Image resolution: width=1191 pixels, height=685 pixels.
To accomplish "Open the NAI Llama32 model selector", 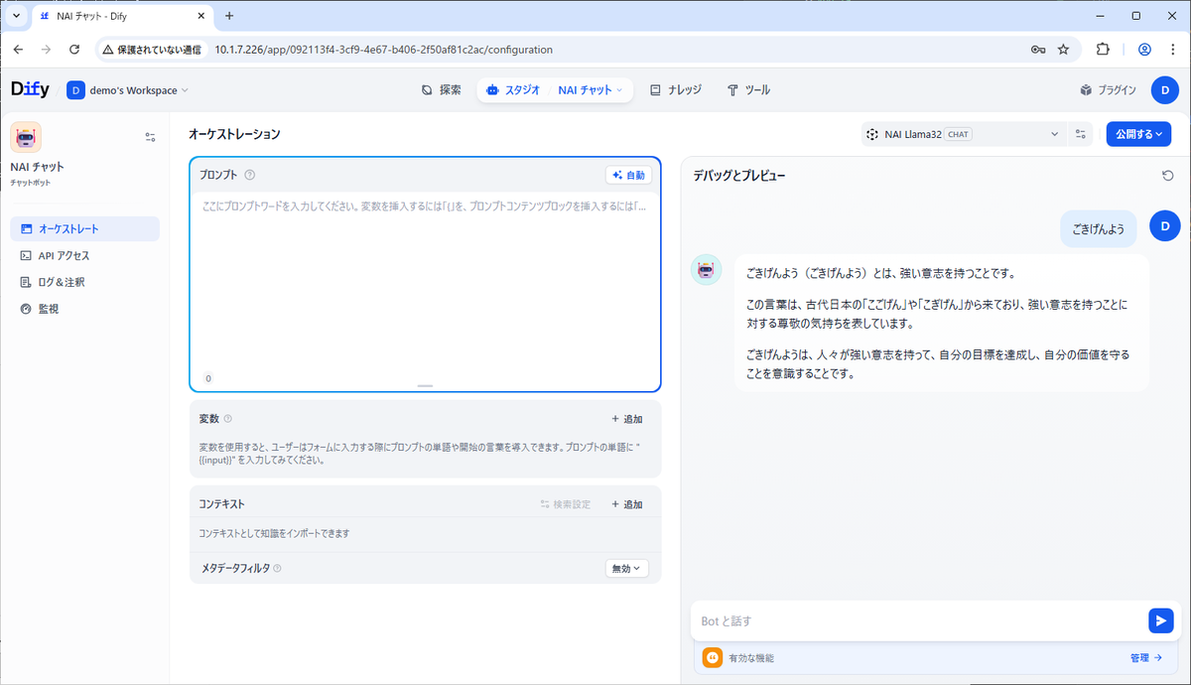I will pyautogui.click(x=963, y=134).
